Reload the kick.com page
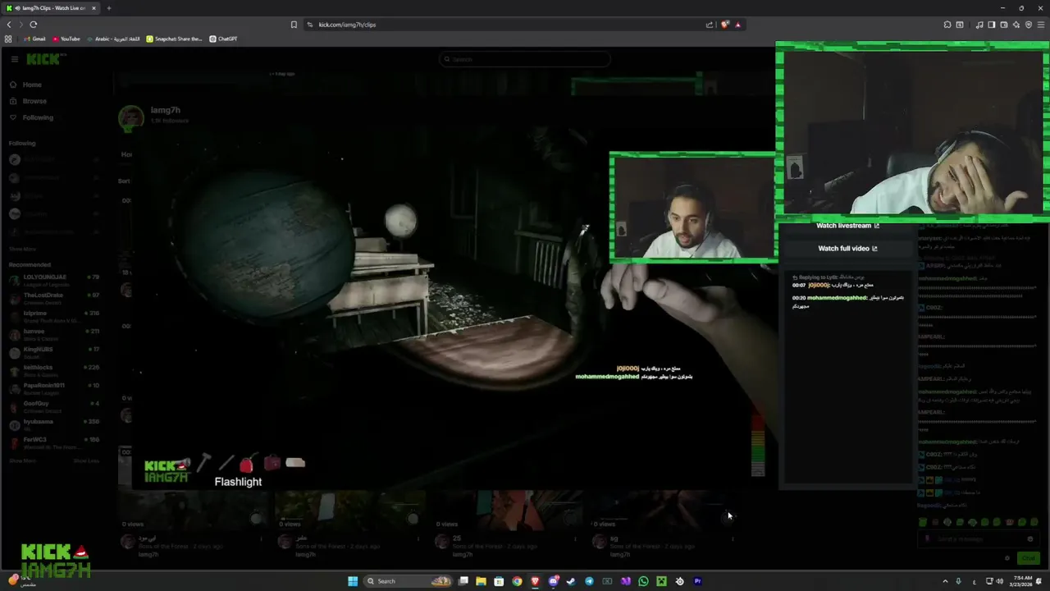Image resolution: width=1050 pixels, height=591 pixels. (x=33, y=25)
